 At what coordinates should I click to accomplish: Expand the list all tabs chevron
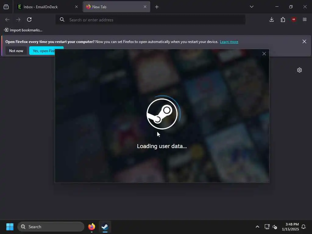tap(251, 7)
